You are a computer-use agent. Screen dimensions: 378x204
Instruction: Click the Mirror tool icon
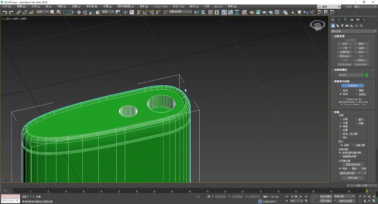pyautogui.click(x=196, y=12)
